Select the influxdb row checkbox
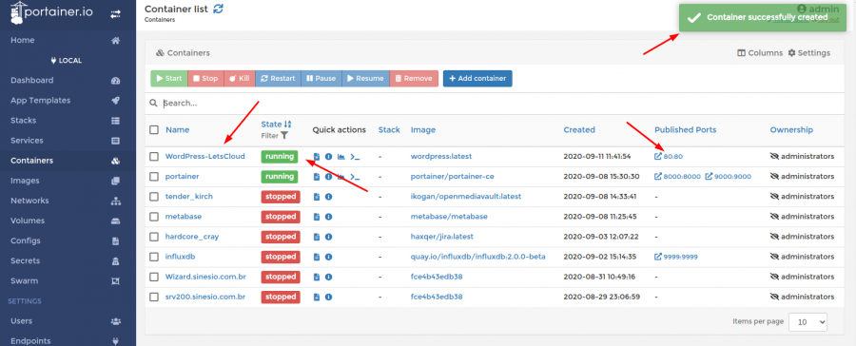Viewport: 856px width, 346px height. (x=154, y=257)
